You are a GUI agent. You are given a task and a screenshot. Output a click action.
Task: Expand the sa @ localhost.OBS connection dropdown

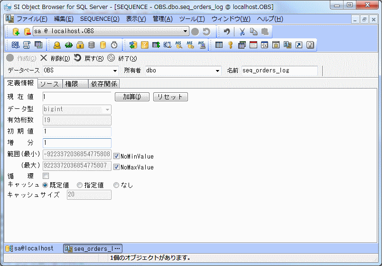coord(186,31)
